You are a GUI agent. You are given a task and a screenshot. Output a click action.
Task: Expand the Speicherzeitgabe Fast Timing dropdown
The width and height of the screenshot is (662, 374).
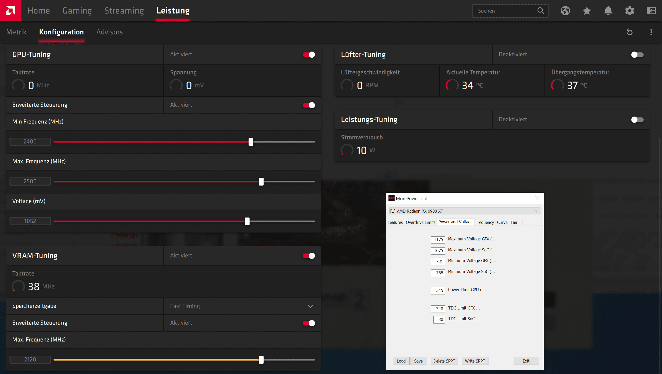tap(310, 306)
